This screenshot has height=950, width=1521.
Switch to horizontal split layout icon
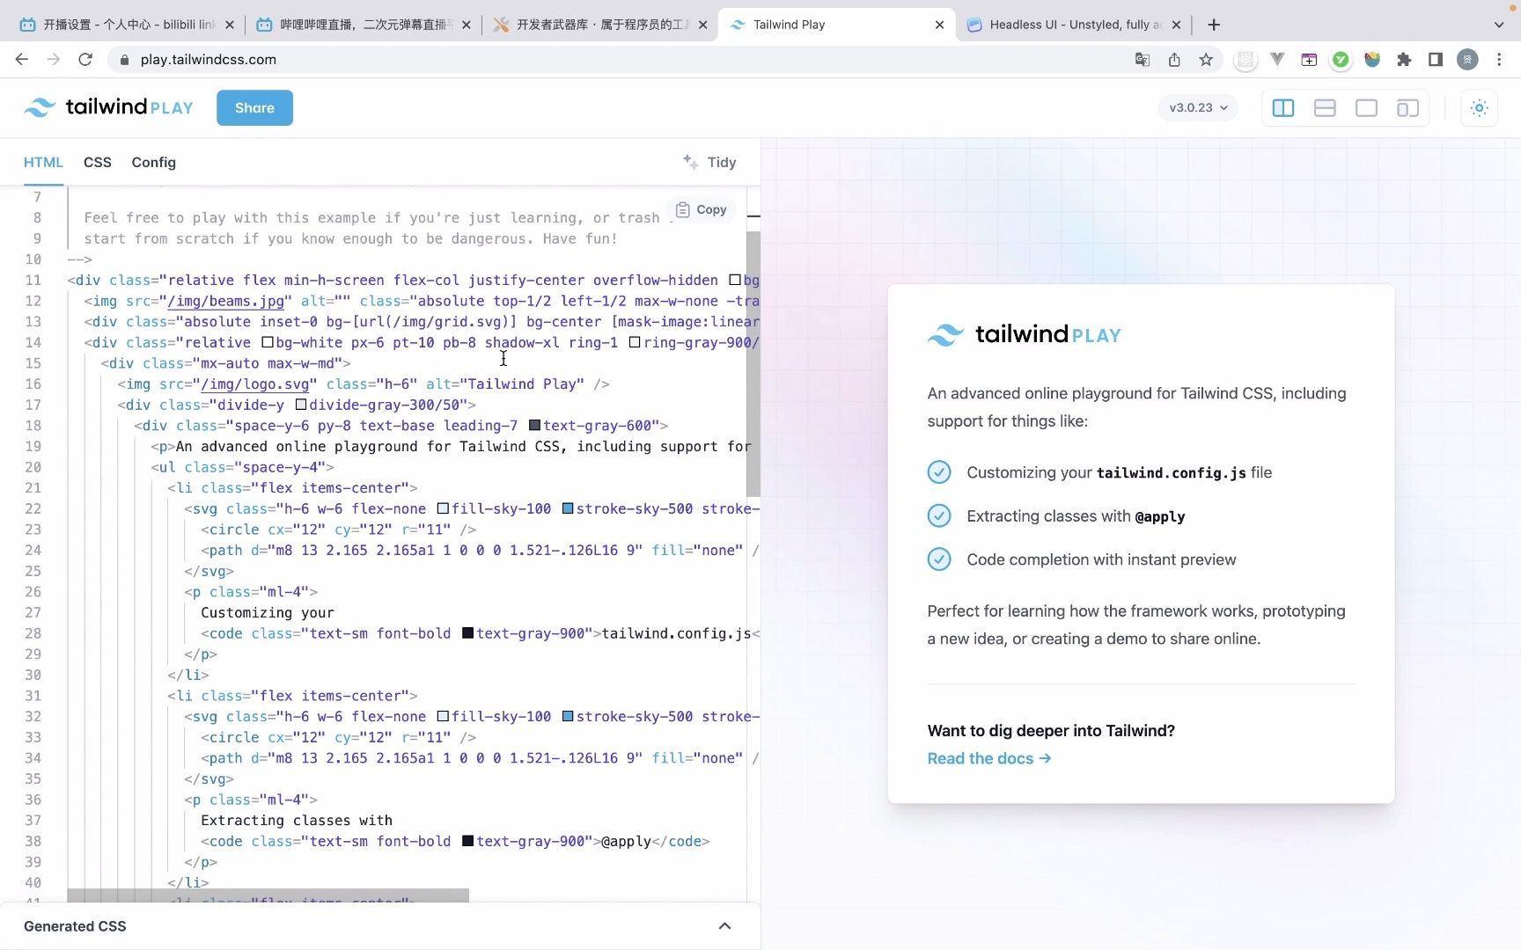(x=1325, y=107)
